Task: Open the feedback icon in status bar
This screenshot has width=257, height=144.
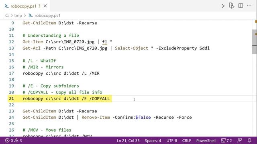Action: point(239,140)
